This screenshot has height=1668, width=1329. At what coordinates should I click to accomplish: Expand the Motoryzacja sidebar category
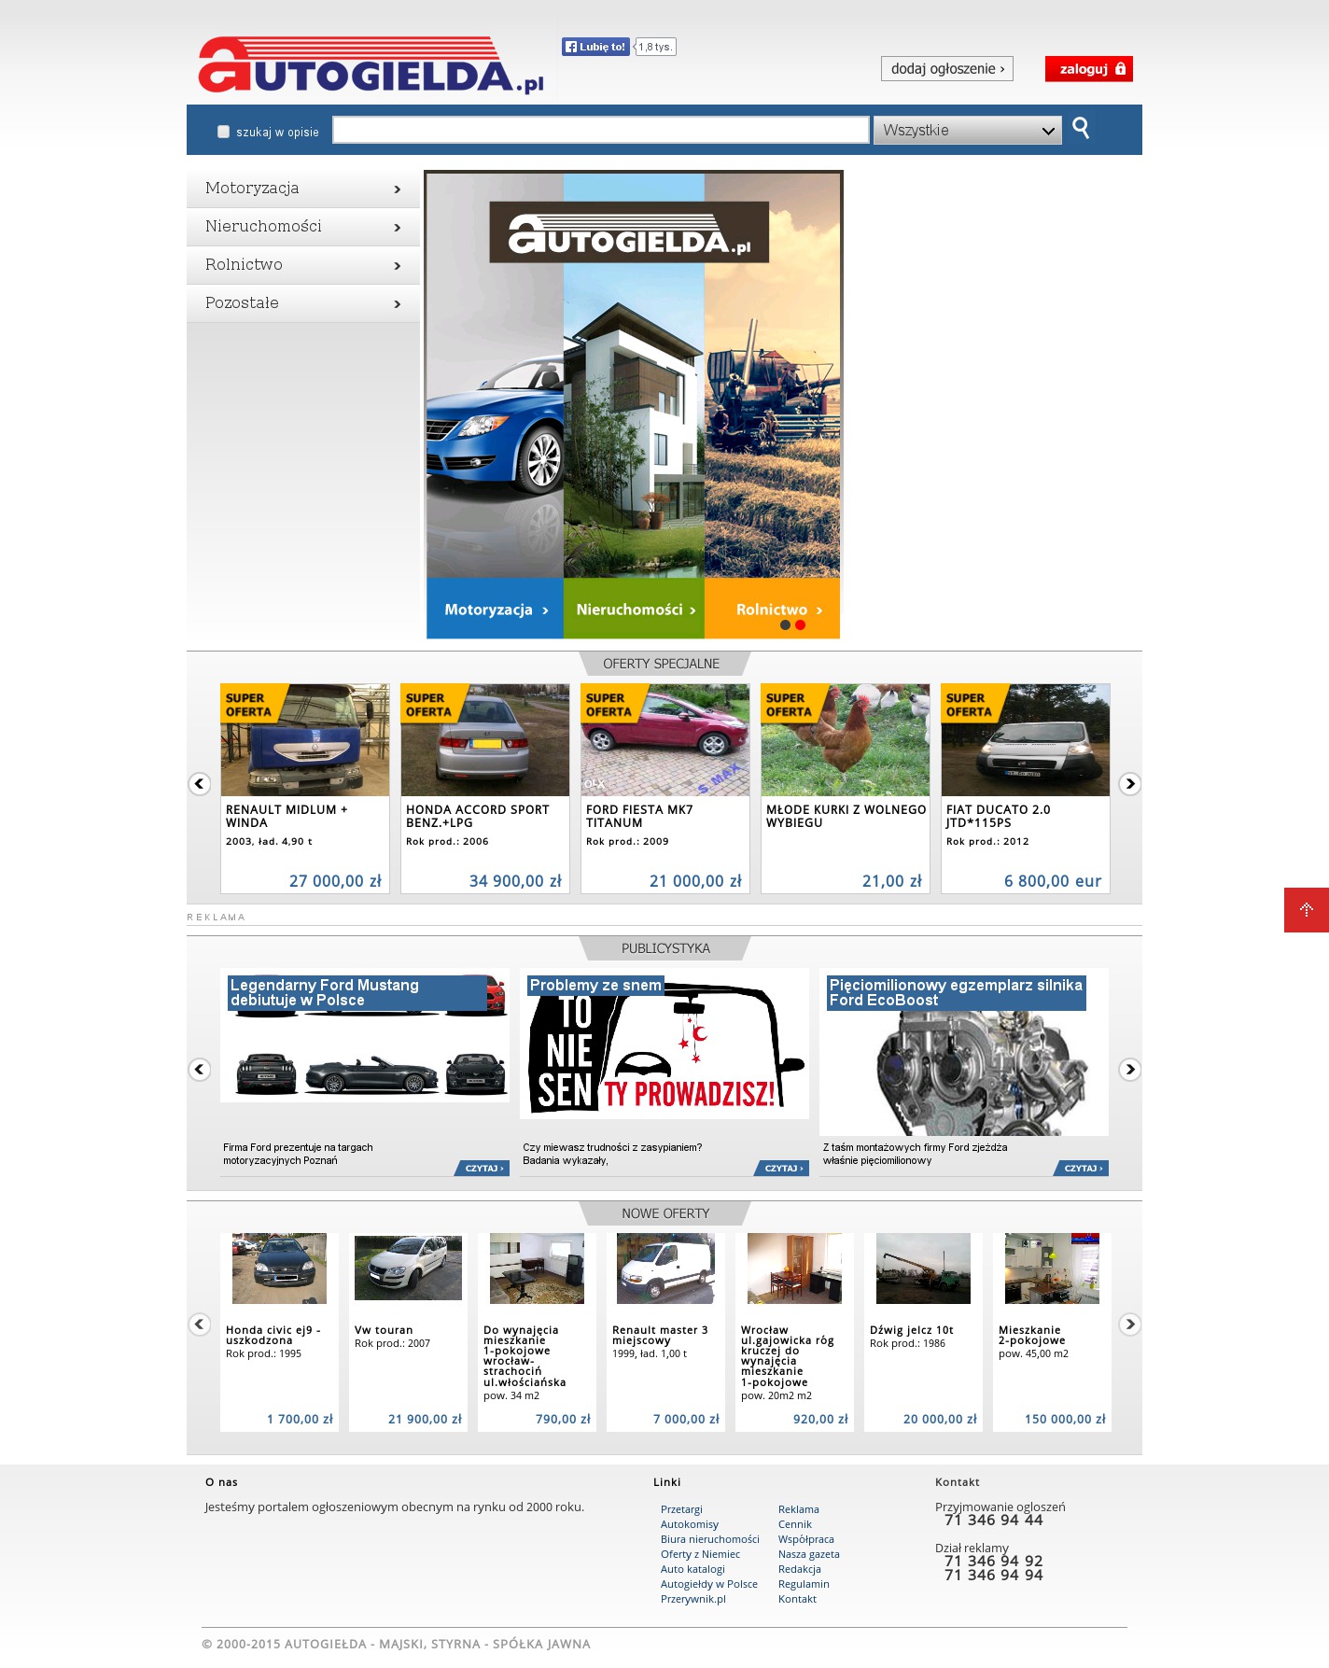302,189
